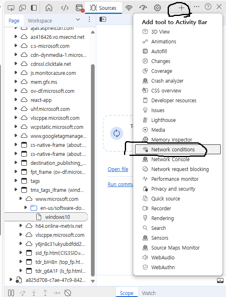The image size is (226, 297).
Task: Pick the Search tool entry
Action: point(178,228)
